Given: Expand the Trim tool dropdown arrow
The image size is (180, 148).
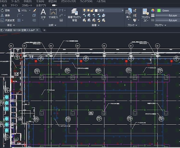Looking at the screenshot, I should [x=30, y=11].
